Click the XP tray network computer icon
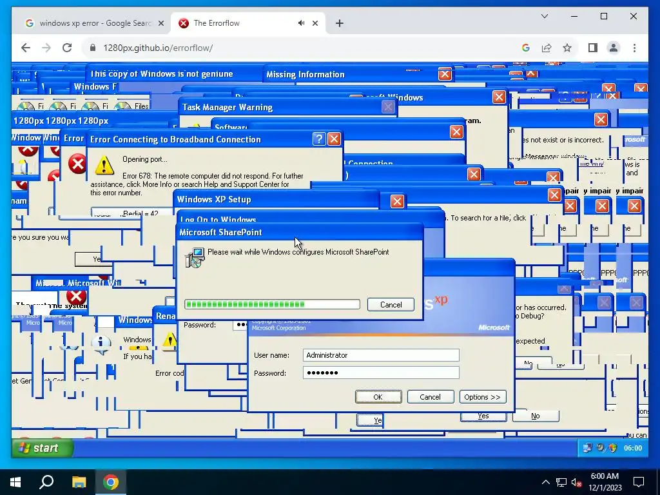Image resolution: width=660 pixels, height=495 pixels. 587,449
